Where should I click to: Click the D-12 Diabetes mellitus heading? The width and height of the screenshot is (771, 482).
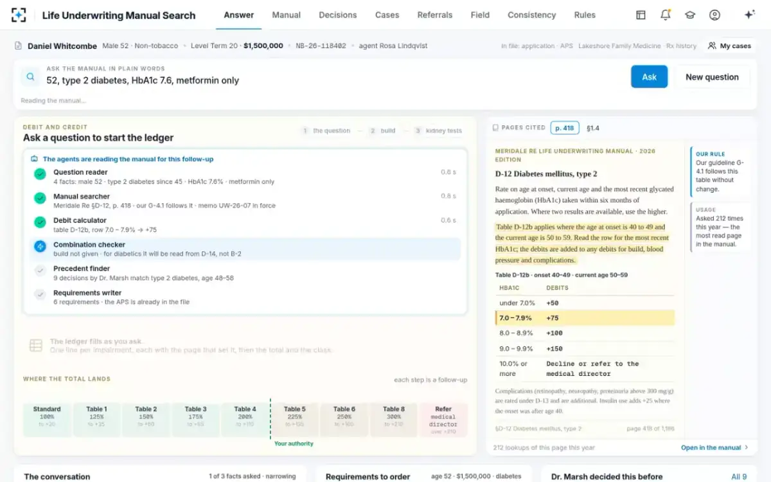[546, 174]
